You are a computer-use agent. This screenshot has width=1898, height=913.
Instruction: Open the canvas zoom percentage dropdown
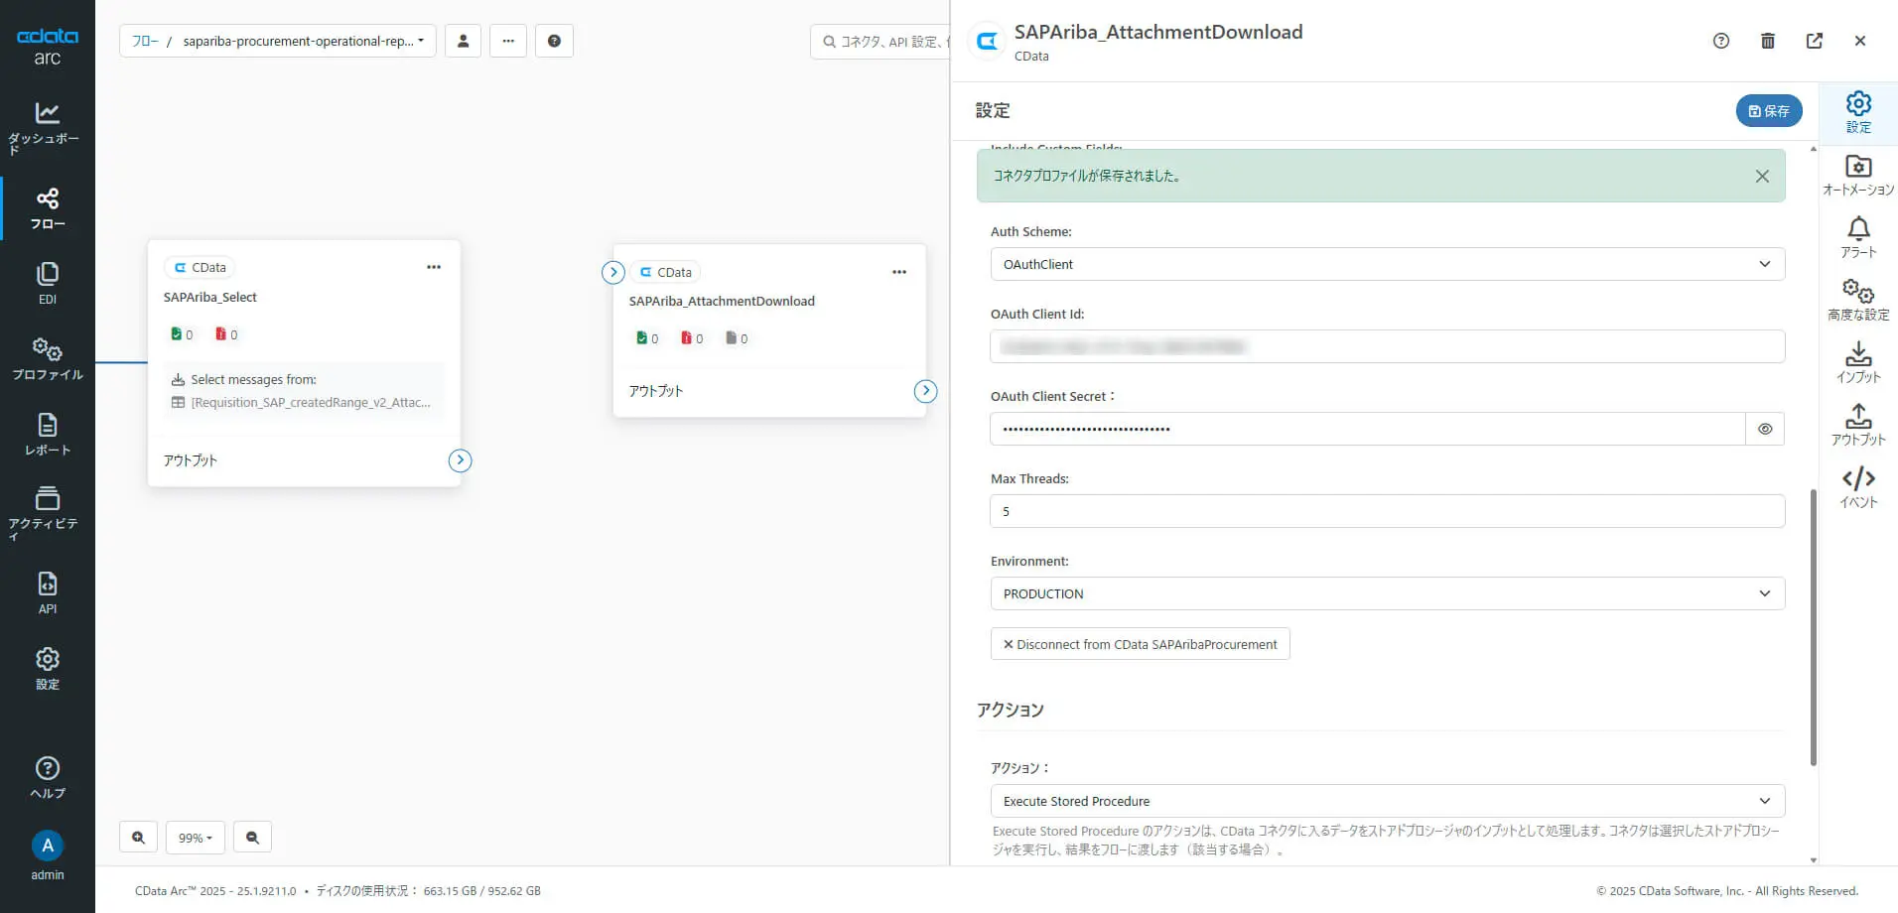tap(195, 838)
